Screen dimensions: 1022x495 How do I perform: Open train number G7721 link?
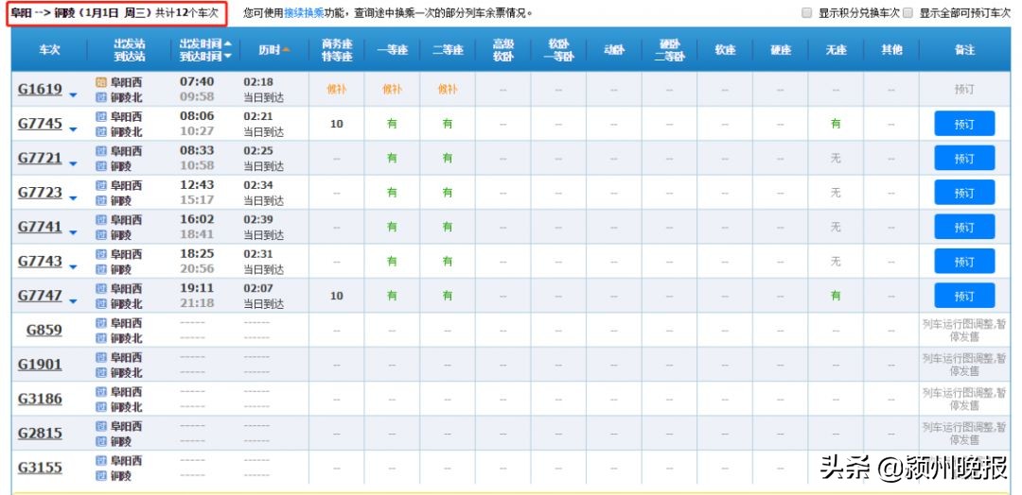[x=40, y=158]
